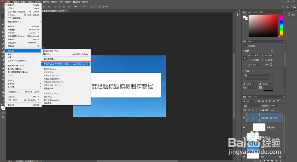This screenshot has height=162, width=297.
Task: Open the fill 100% dropdown arrow
Action: pos(277,110)
